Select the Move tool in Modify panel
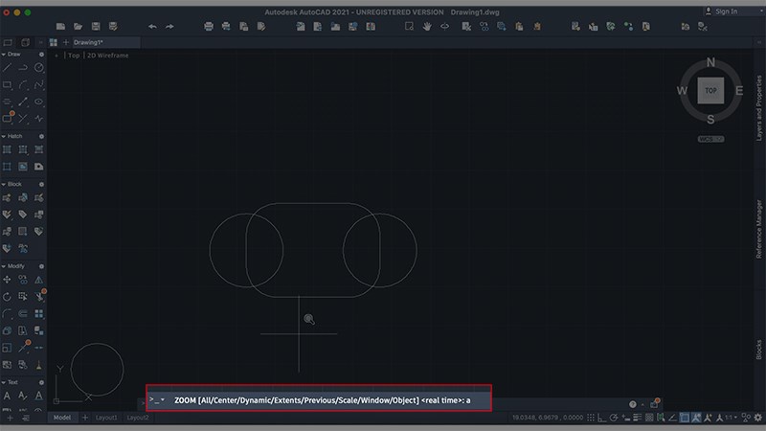 (x=7, y=280)
